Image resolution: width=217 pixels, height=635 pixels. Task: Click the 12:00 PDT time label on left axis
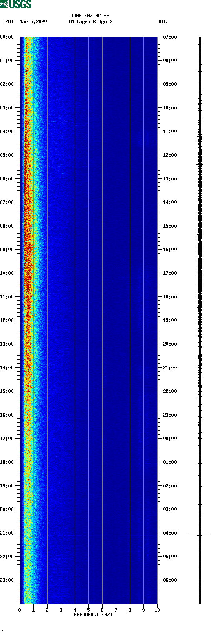point(7,320)
